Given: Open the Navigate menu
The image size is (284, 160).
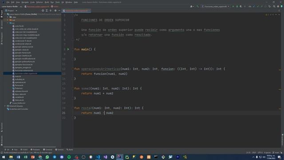Looking at the screenshot, I should [x=25, y=2].
